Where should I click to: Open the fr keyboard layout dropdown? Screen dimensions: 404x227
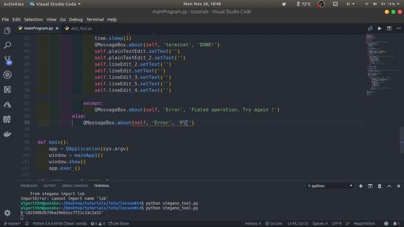tap(350, 4)
